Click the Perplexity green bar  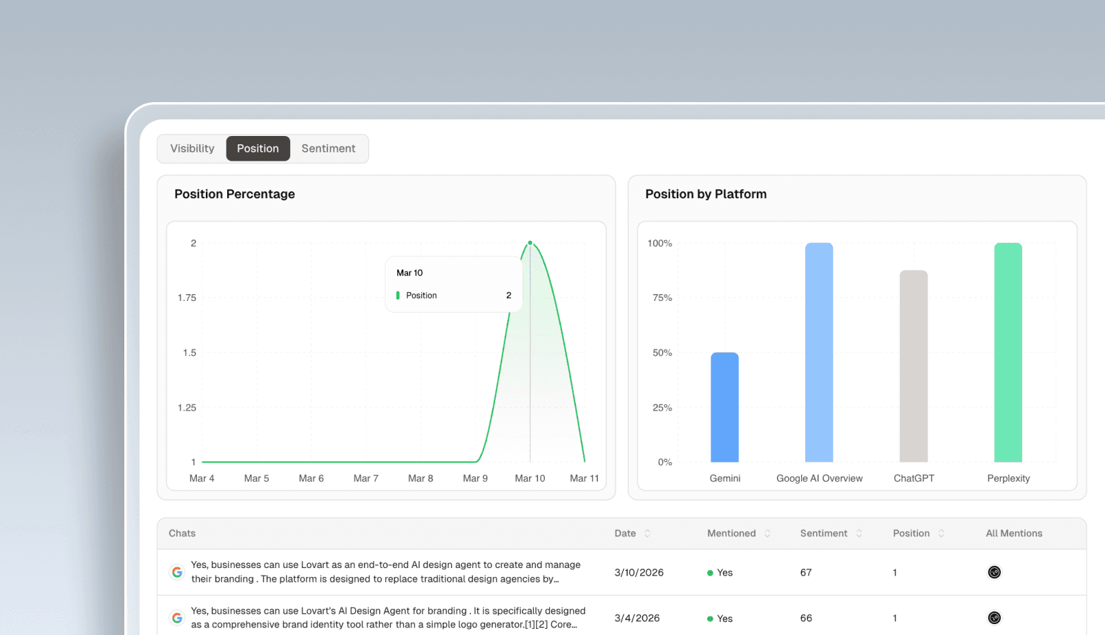tap(1008, 352)
